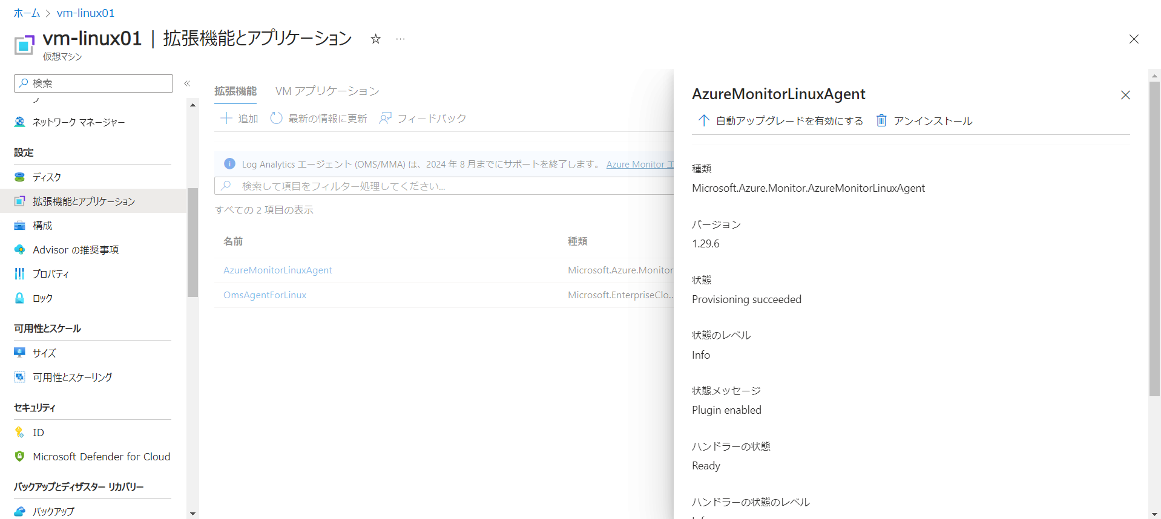Screen dimensions: 1161x519
Task: Click the upgrade arrow icon
Action: pos(703,120)
